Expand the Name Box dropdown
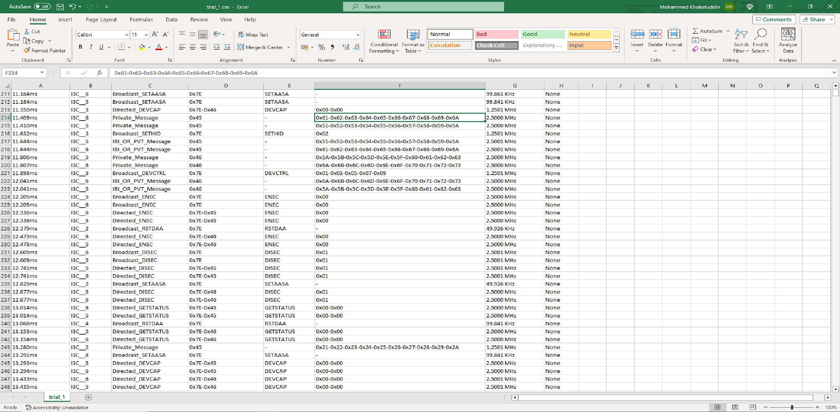 42,72
